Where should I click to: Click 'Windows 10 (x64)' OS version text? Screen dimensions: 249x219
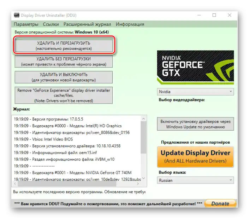(x=92, y=32)
